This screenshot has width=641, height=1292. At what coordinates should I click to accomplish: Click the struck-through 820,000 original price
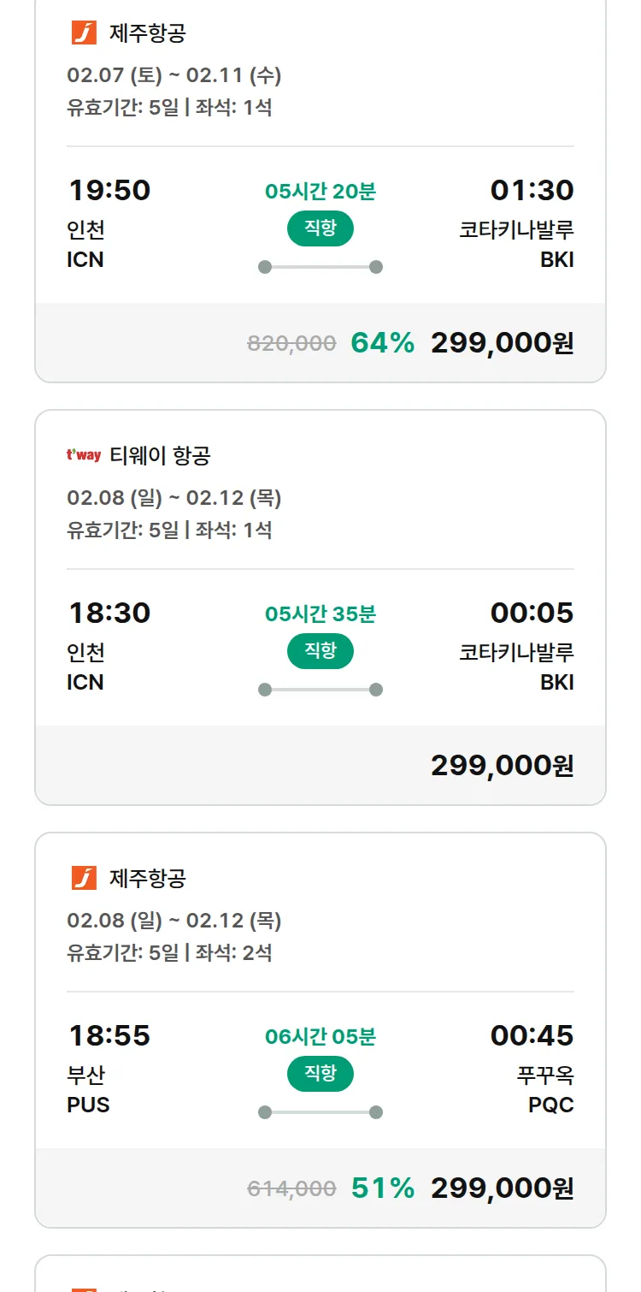(x=291, y=344)
